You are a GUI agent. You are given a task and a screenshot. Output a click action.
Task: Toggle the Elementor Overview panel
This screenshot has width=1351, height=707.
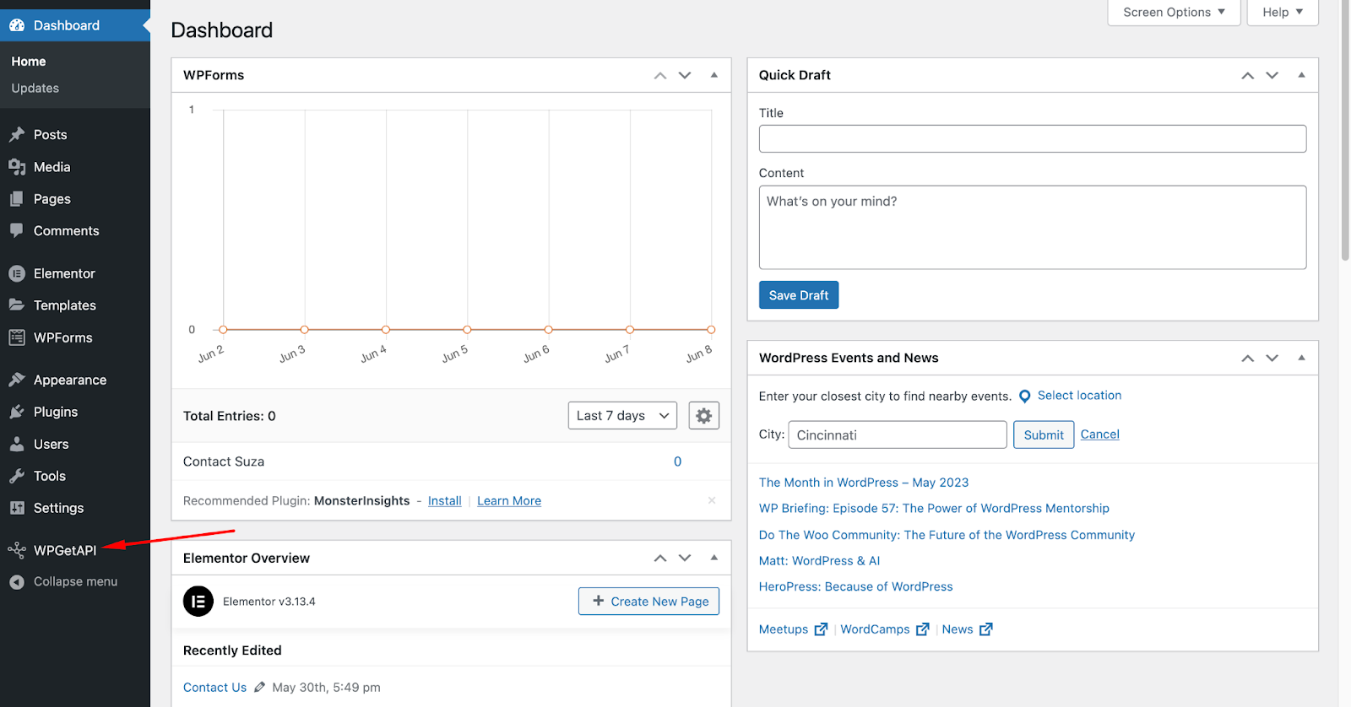(x=714, y=558)
